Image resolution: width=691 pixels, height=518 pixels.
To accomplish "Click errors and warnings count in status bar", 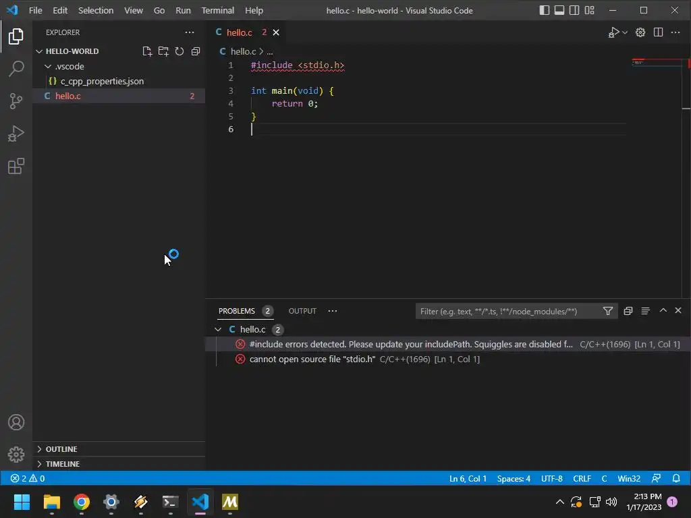I will (27, 478).
